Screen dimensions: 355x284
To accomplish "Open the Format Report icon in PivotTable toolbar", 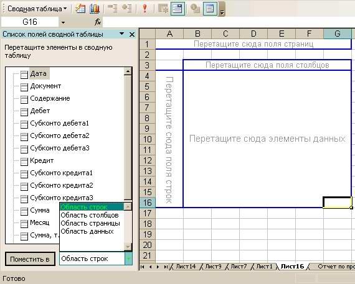I will 80,9.
